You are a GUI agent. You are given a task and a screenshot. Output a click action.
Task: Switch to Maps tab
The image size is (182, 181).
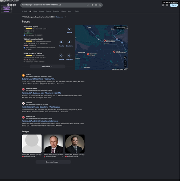[35, 11]
